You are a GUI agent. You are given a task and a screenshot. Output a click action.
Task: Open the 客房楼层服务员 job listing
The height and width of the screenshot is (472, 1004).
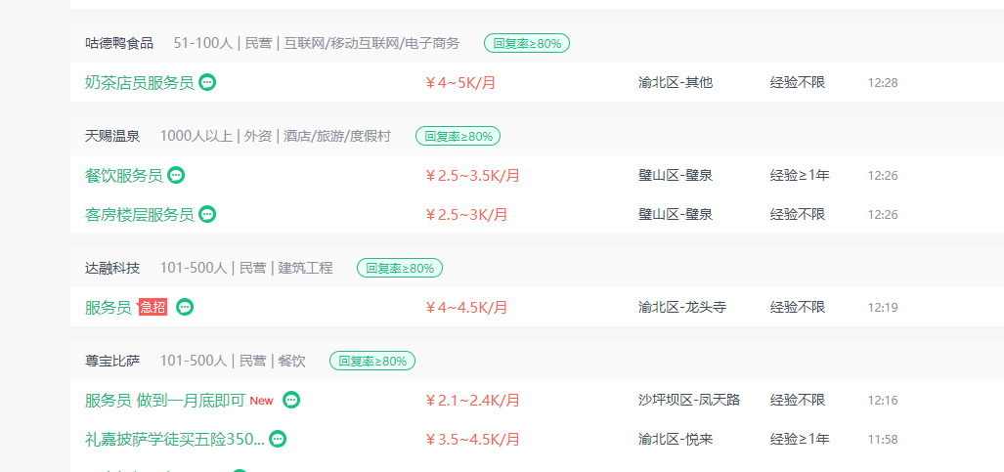pos(139,215)
